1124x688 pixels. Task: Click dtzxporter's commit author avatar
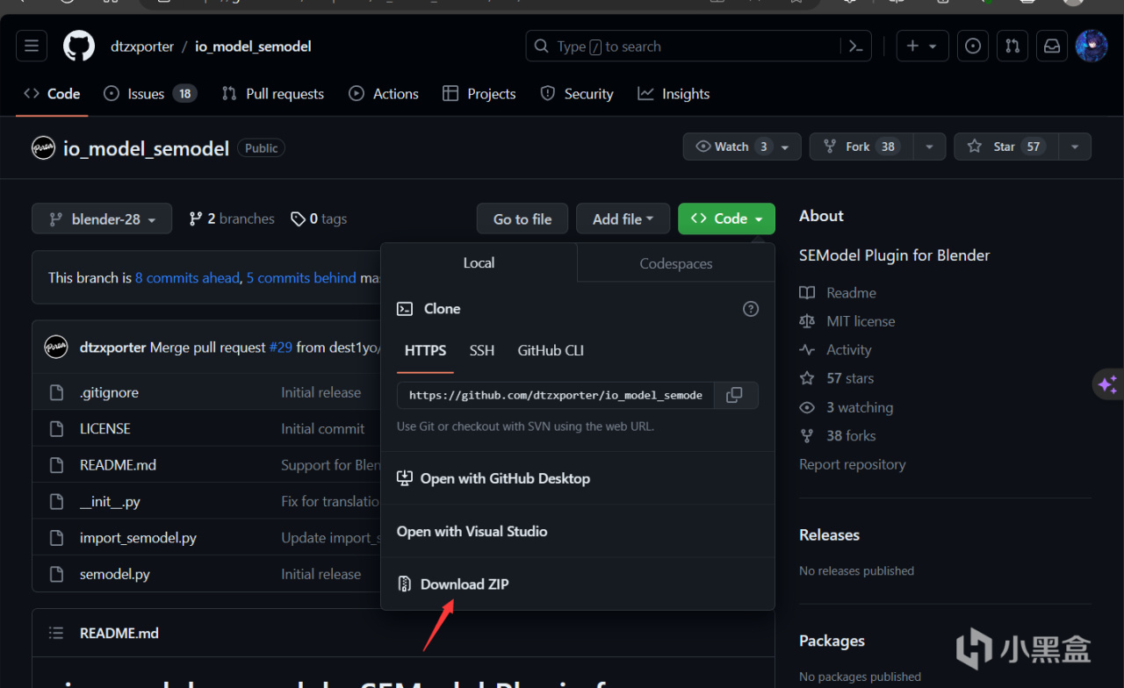[x=56, y=348]
